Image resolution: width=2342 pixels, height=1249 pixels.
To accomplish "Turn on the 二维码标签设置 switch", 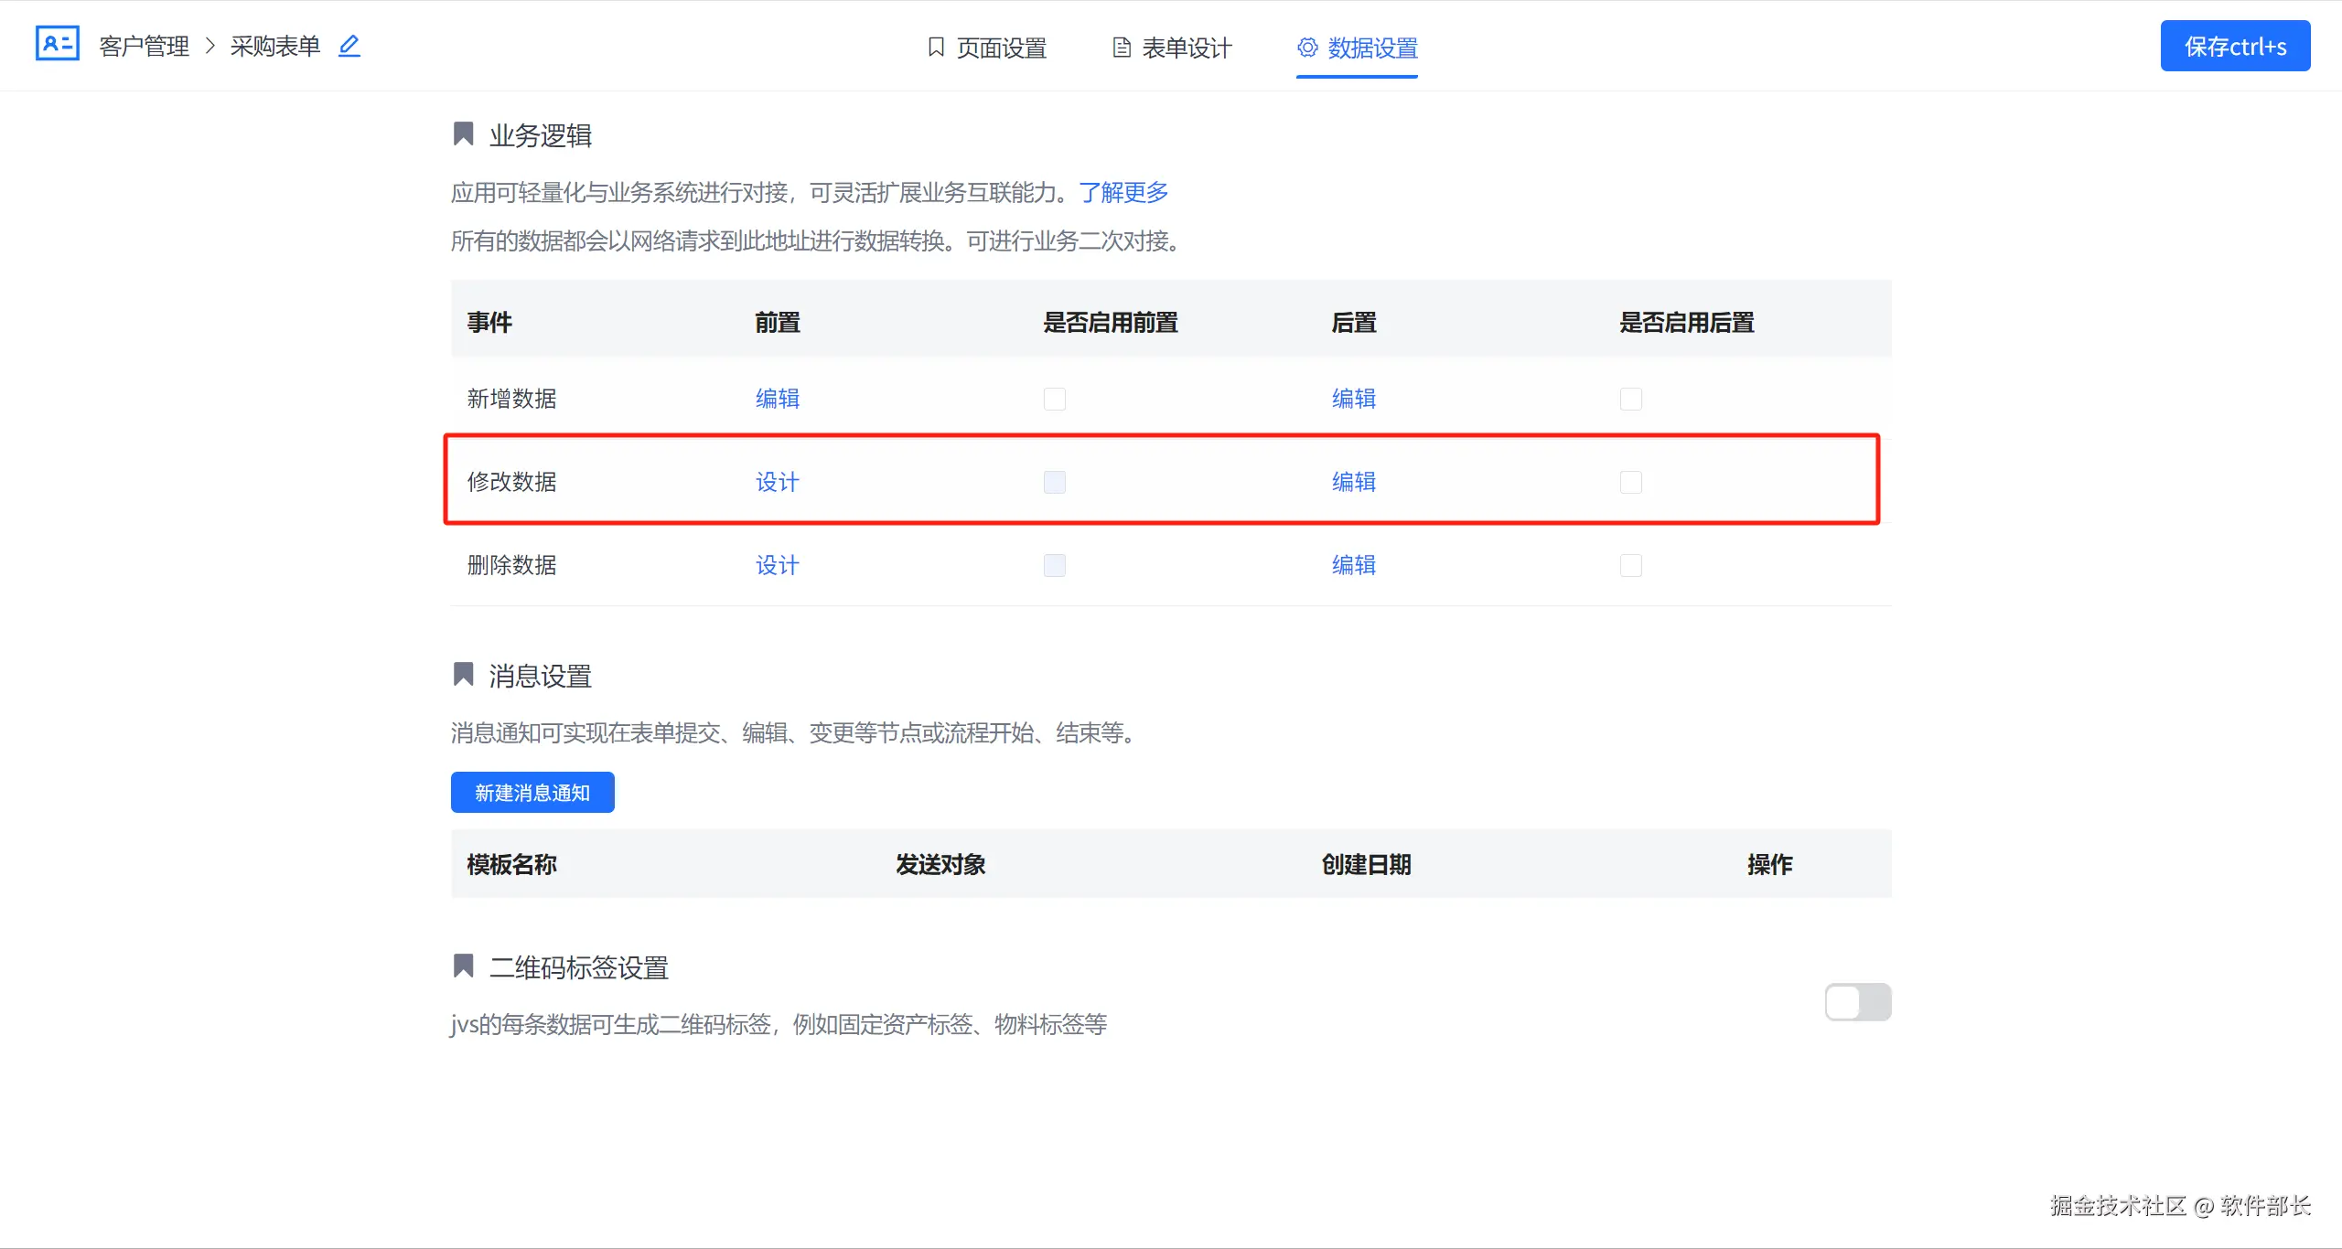I will [x=1857, y=1002].
